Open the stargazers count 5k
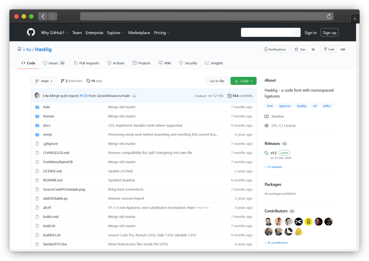Screen dimensions: 369x261 [x=313, y=49]
